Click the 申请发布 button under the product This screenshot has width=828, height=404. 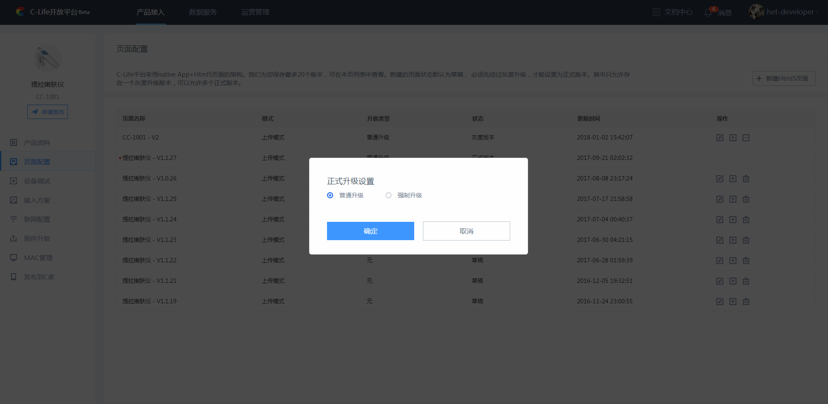[48, 112]
